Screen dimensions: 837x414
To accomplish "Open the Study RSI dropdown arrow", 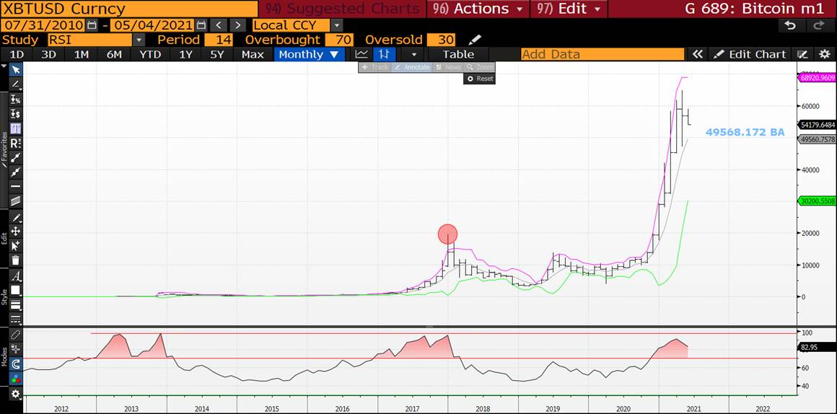I will click(x=139, y=40).
